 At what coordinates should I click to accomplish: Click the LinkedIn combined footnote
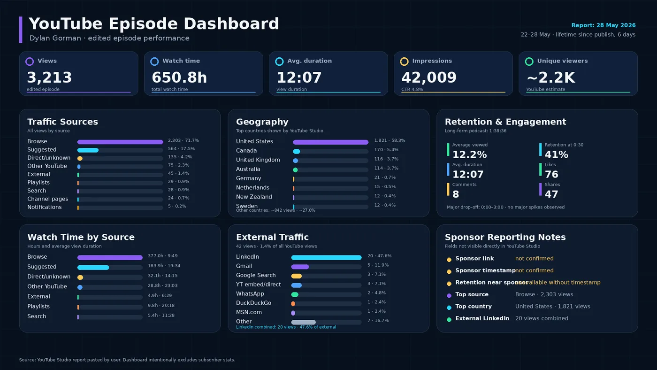286,327
